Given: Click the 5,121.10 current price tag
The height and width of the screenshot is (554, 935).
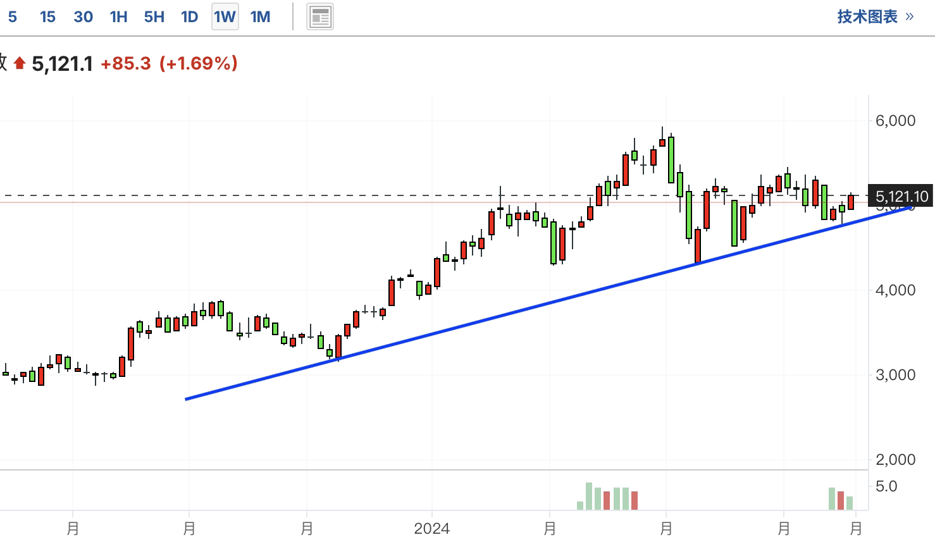Looking at the screenshot, I should [901, 197].
